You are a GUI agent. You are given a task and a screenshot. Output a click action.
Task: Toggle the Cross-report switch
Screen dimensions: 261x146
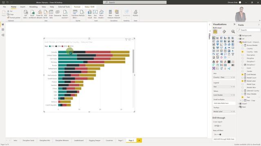pyautogui.click(x=219, y=126)
